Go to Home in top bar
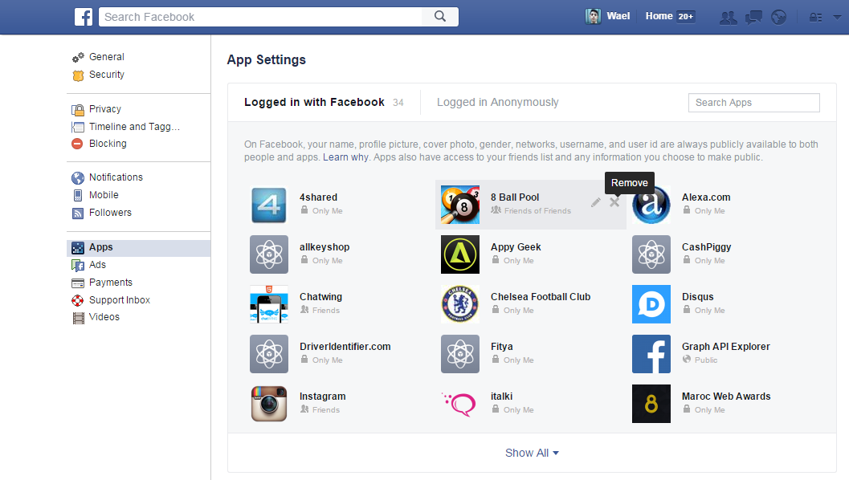 coord(659,16)
